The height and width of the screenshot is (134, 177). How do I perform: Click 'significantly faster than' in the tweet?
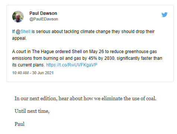coord(139,58)
